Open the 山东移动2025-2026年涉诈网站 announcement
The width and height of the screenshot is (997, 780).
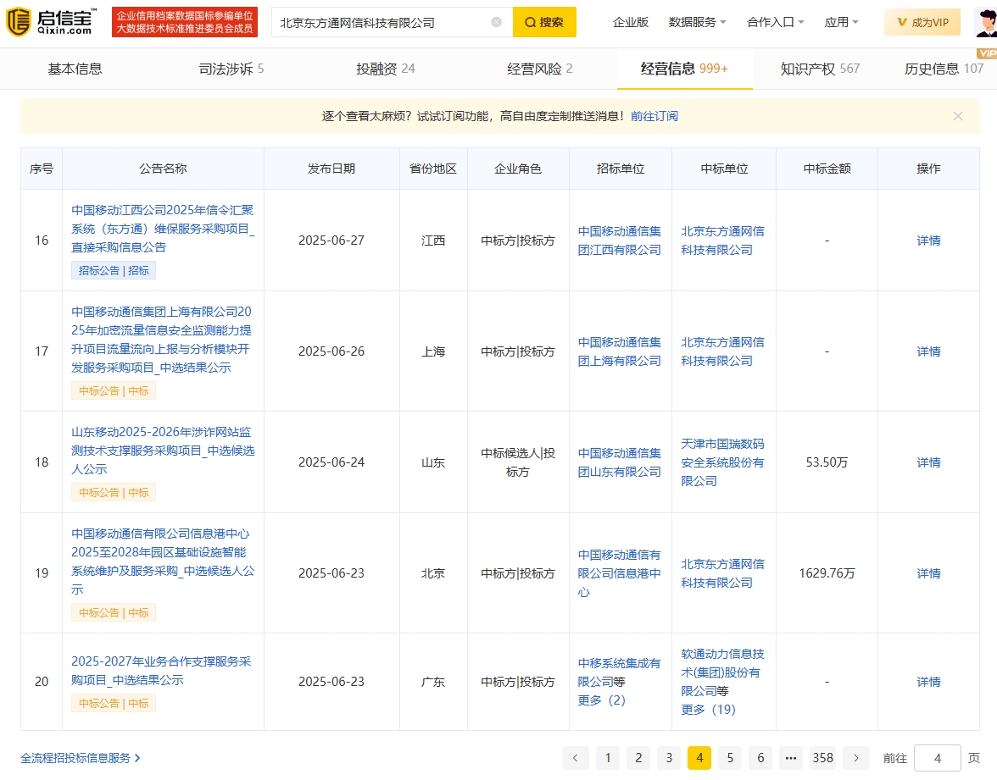pyautogui.click(x=163, y=451)
